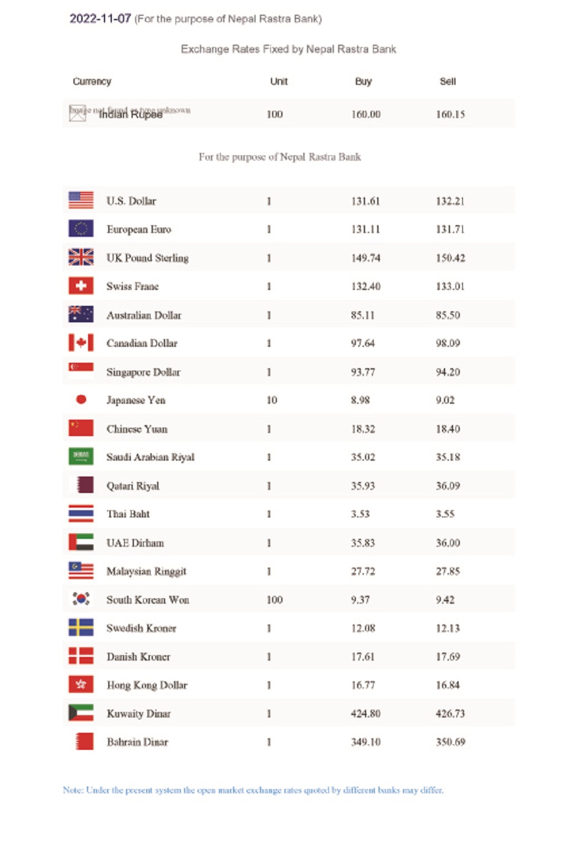
Task: Click the Currency column header
Action: tap(92, 81)
